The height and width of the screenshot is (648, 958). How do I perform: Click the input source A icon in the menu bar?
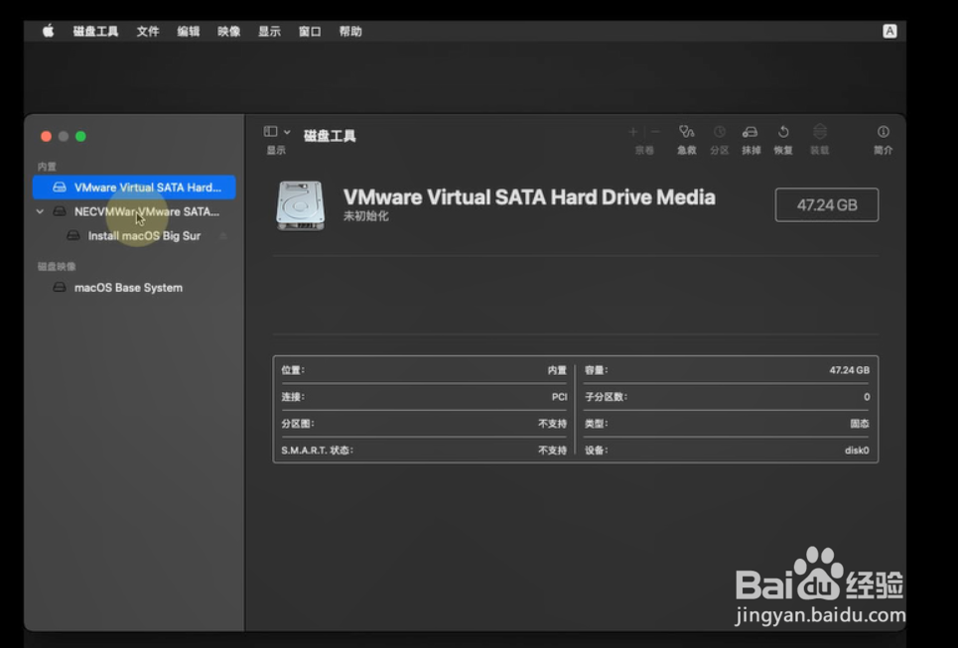tap(890, 31)
